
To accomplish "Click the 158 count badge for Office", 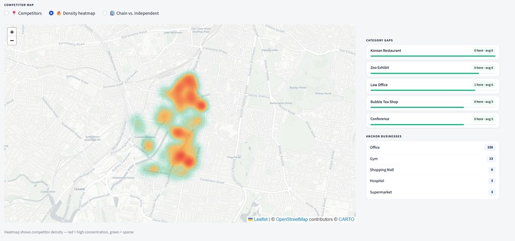I will point(490,147).
